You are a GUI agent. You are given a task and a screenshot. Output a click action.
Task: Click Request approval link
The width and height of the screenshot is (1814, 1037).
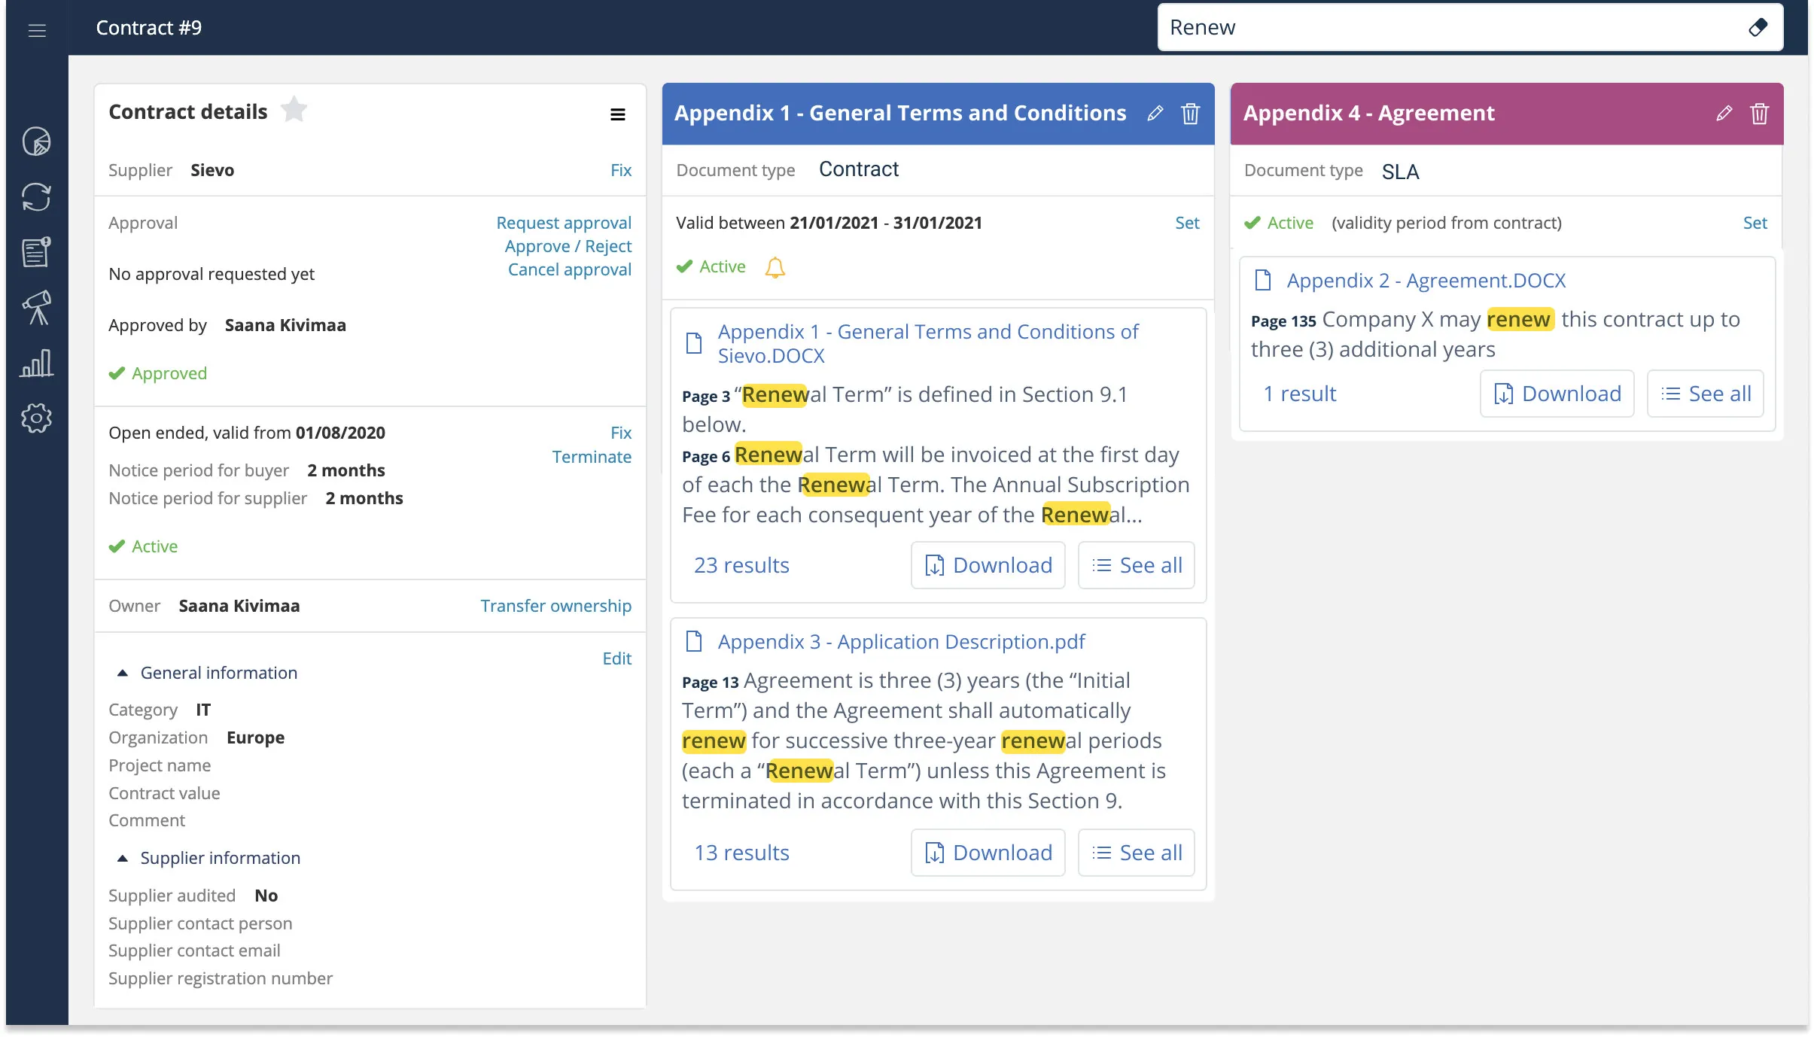563,223
